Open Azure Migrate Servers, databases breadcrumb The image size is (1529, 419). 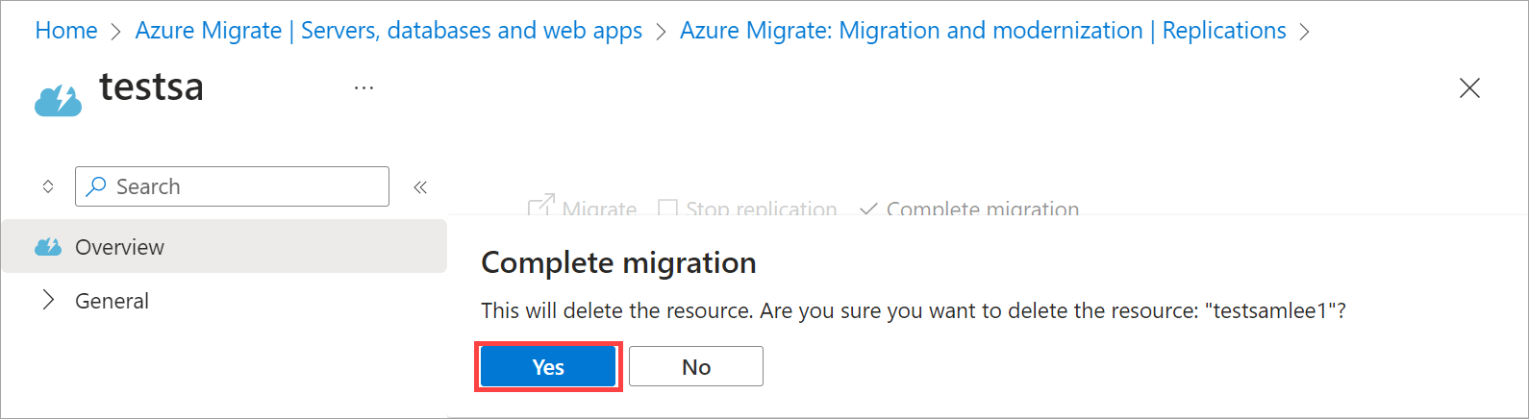click(389, 31)
